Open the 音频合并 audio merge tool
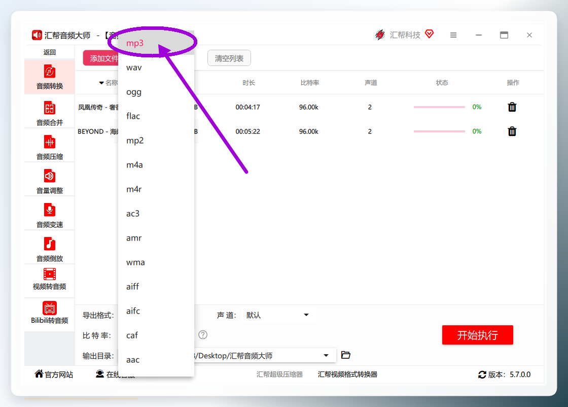This screenshot has height=407, width=568. point(50,113)
